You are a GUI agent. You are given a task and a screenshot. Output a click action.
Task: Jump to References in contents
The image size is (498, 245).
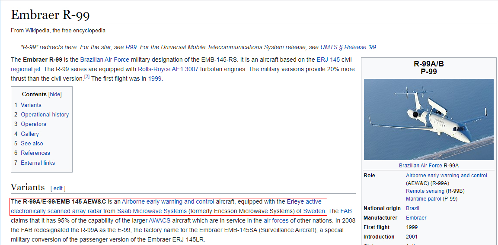point(35,153)
